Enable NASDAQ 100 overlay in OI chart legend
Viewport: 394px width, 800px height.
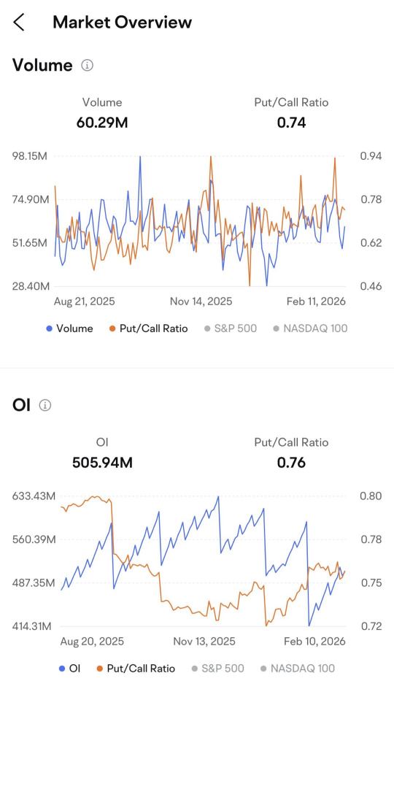click(x=298, y=669)
